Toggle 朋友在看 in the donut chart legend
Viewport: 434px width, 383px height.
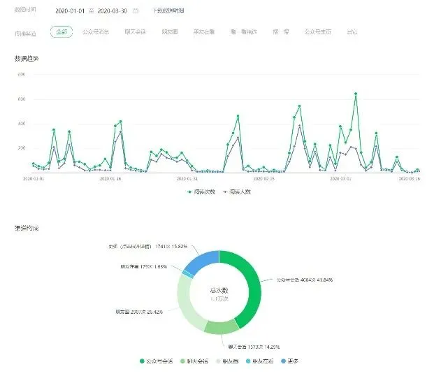[x=259, y=361]
